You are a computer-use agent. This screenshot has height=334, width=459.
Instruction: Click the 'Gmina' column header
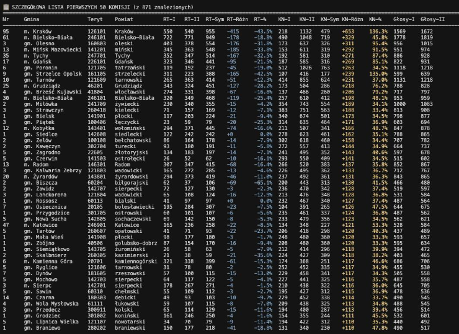tap(31, 19)
